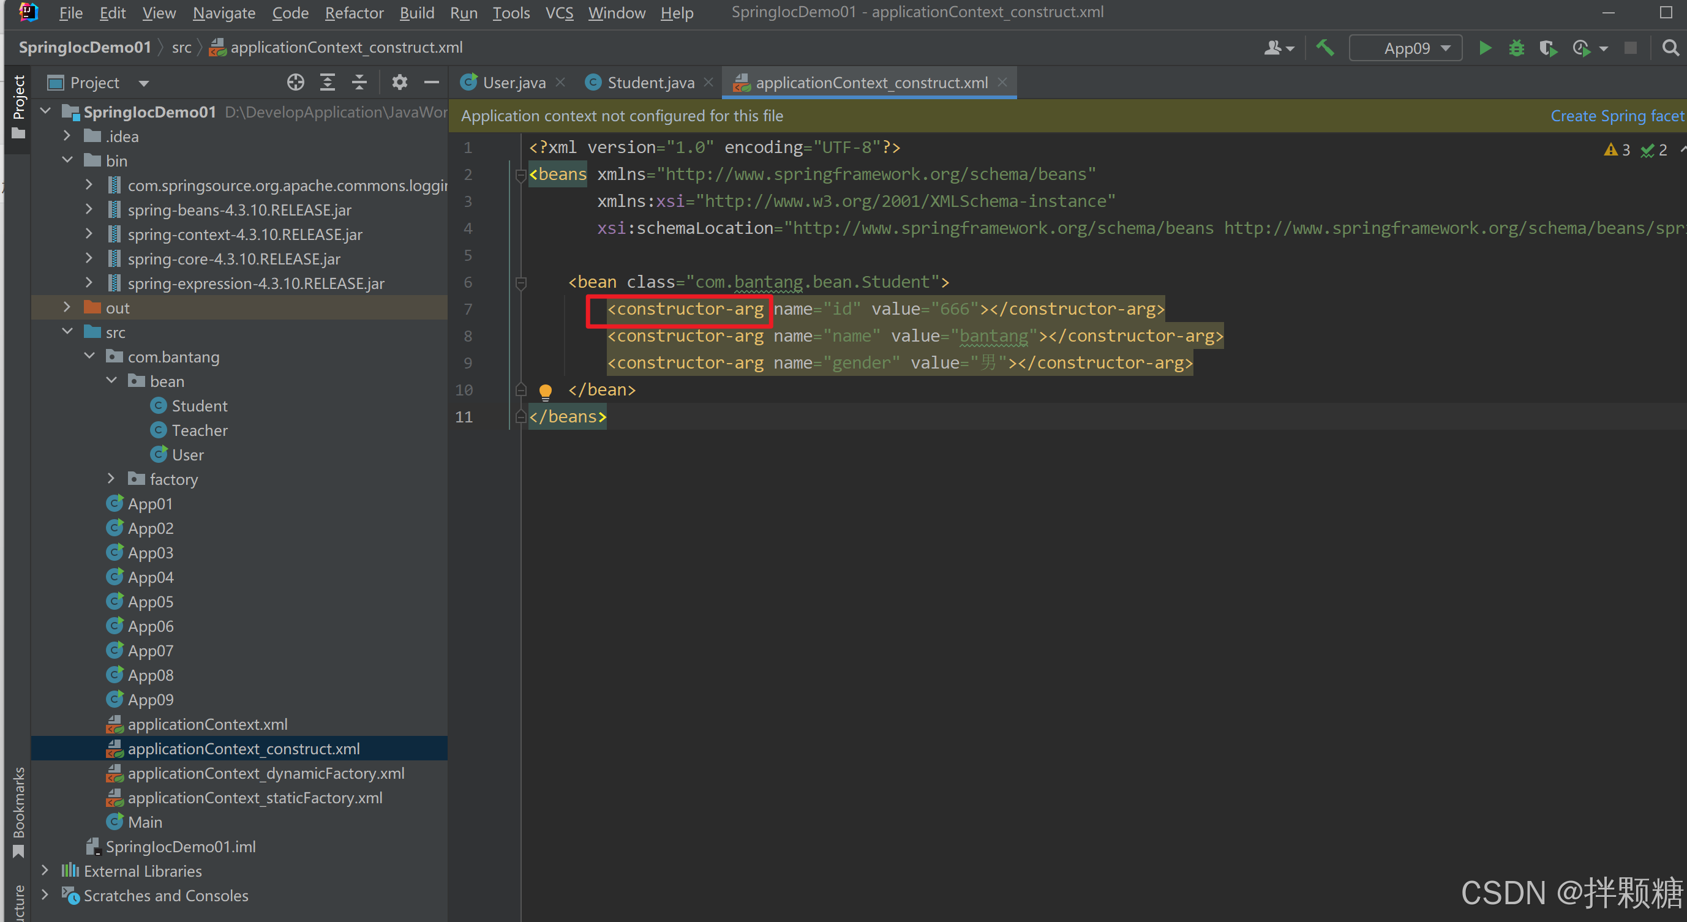The image size is (1687, 922).
Task: Click Run with Coverage icon
Action: point(1547,48)
